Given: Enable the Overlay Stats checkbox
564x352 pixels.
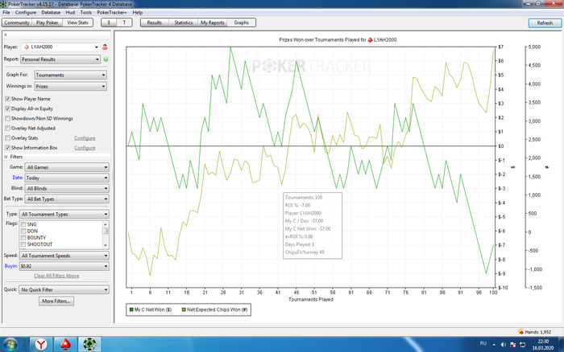Looking at the screenshot, I should click(7, 137).
